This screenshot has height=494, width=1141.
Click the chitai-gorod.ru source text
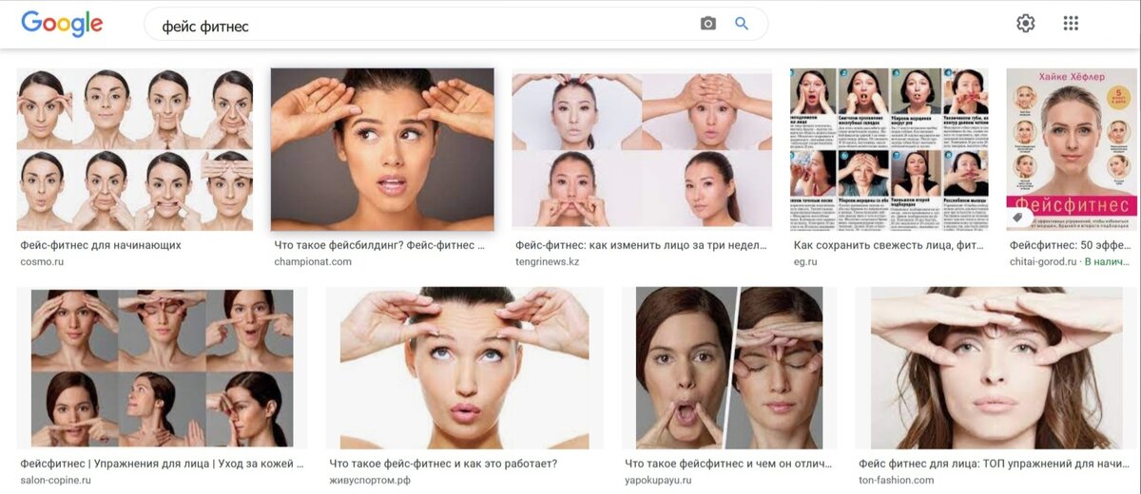point(1043,261)
